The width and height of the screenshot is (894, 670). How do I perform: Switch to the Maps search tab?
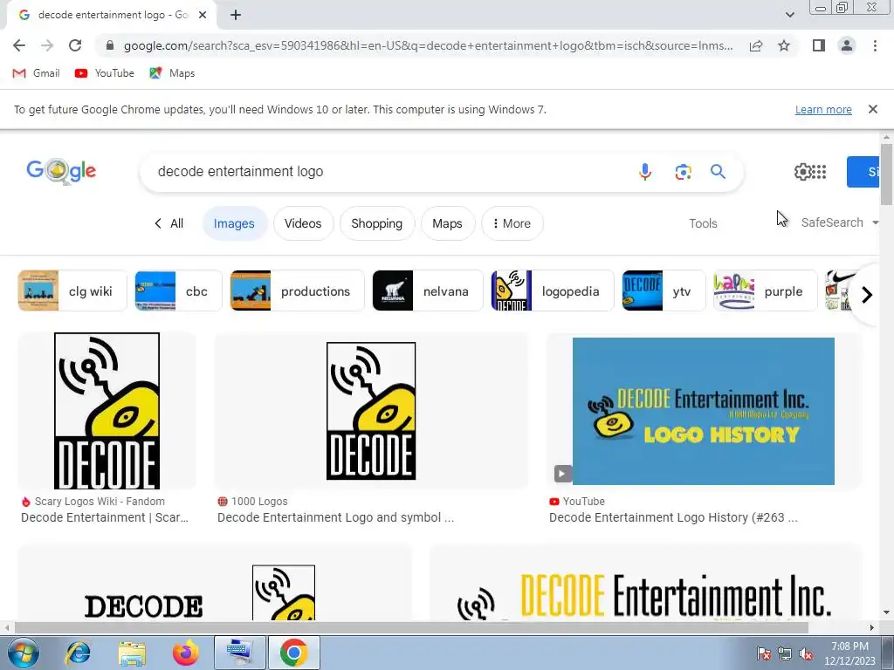[448, 223]
